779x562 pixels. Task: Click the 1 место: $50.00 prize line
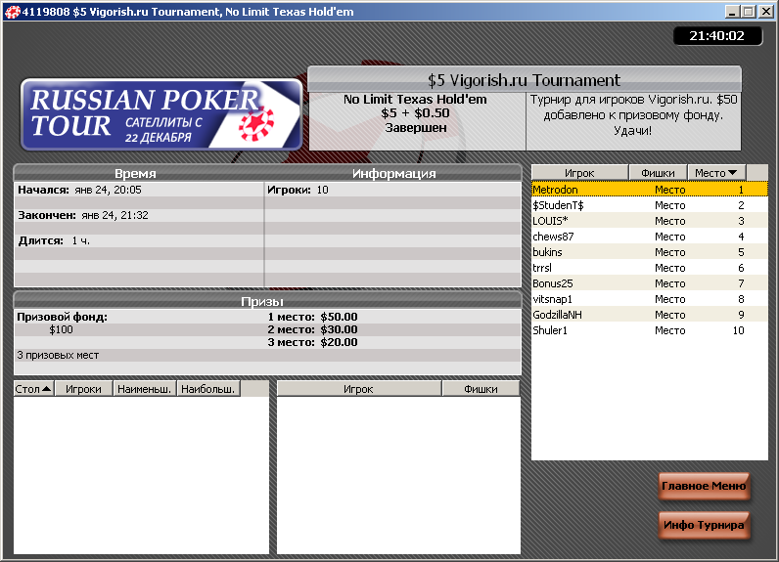pyautogui.click(x=312, y=317)
